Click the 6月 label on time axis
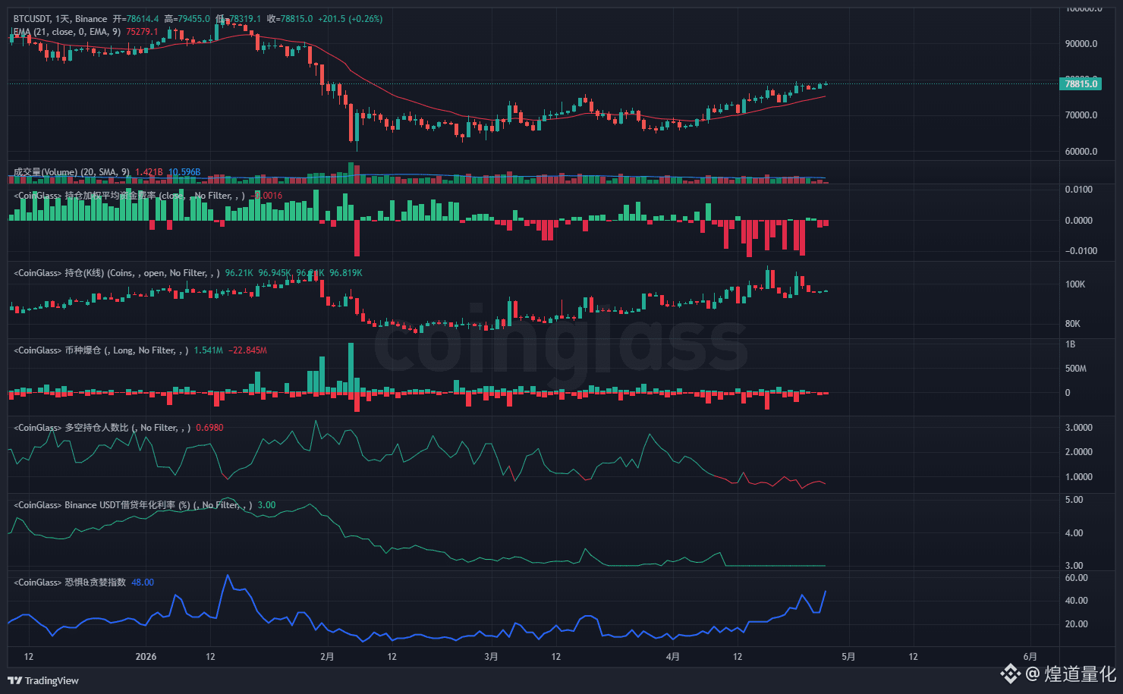Screen dimensions: 1123x694 tap(1030, 657)
